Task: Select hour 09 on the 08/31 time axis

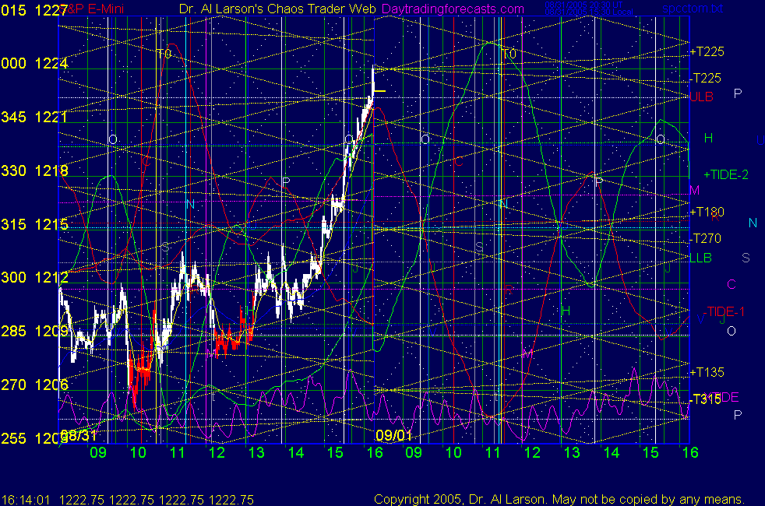Action: pyautogui.click(x=98, y=452)
